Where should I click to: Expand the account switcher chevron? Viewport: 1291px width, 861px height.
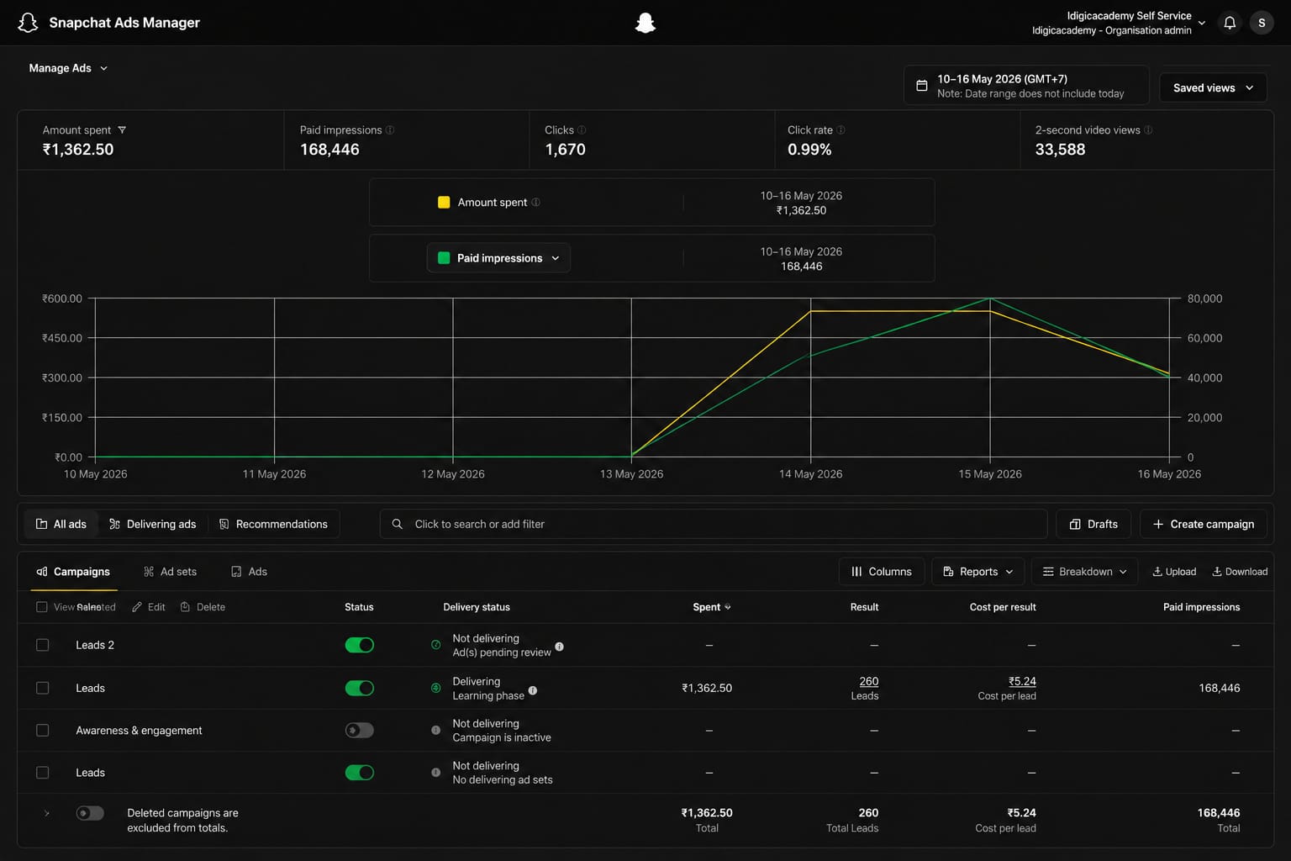tap(1202, 23)
